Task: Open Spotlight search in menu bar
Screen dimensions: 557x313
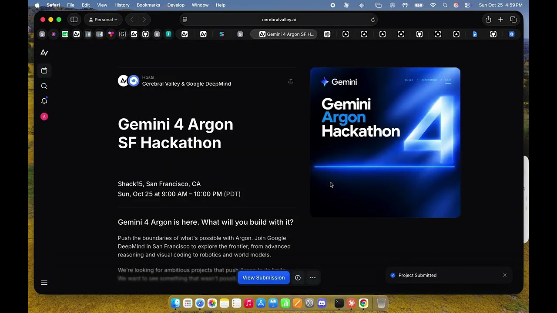Action: [445, 5]
